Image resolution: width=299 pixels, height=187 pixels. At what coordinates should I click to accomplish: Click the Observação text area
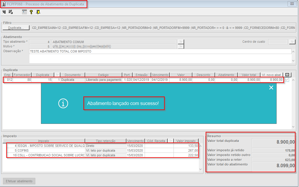click(x=160, y=56)
